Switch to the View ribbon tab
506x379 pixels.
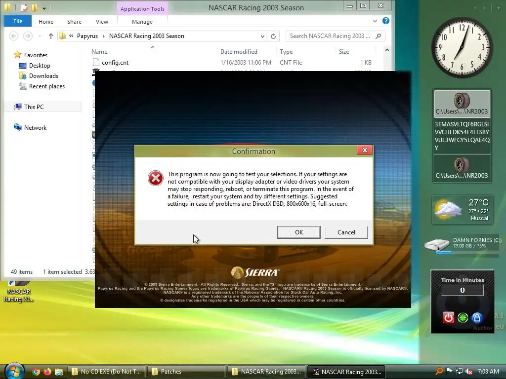click(x=102, y=22)
